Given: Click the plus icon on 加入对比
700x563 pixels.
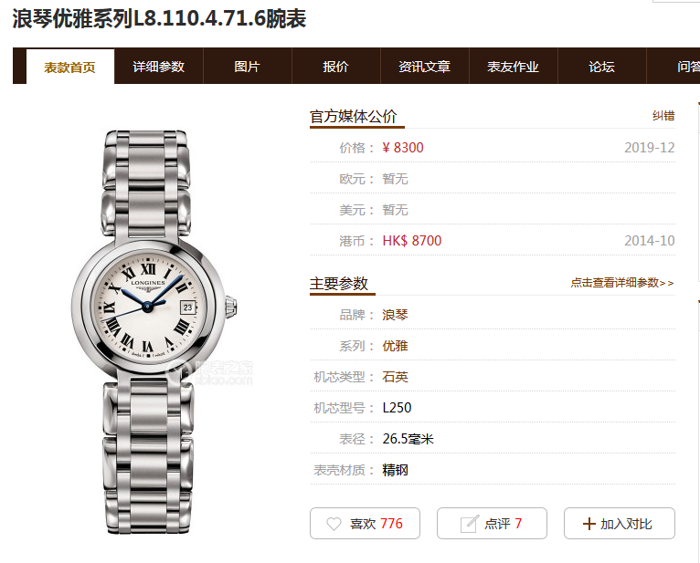Looking at the screenshot, I should (x=589, y=524).
